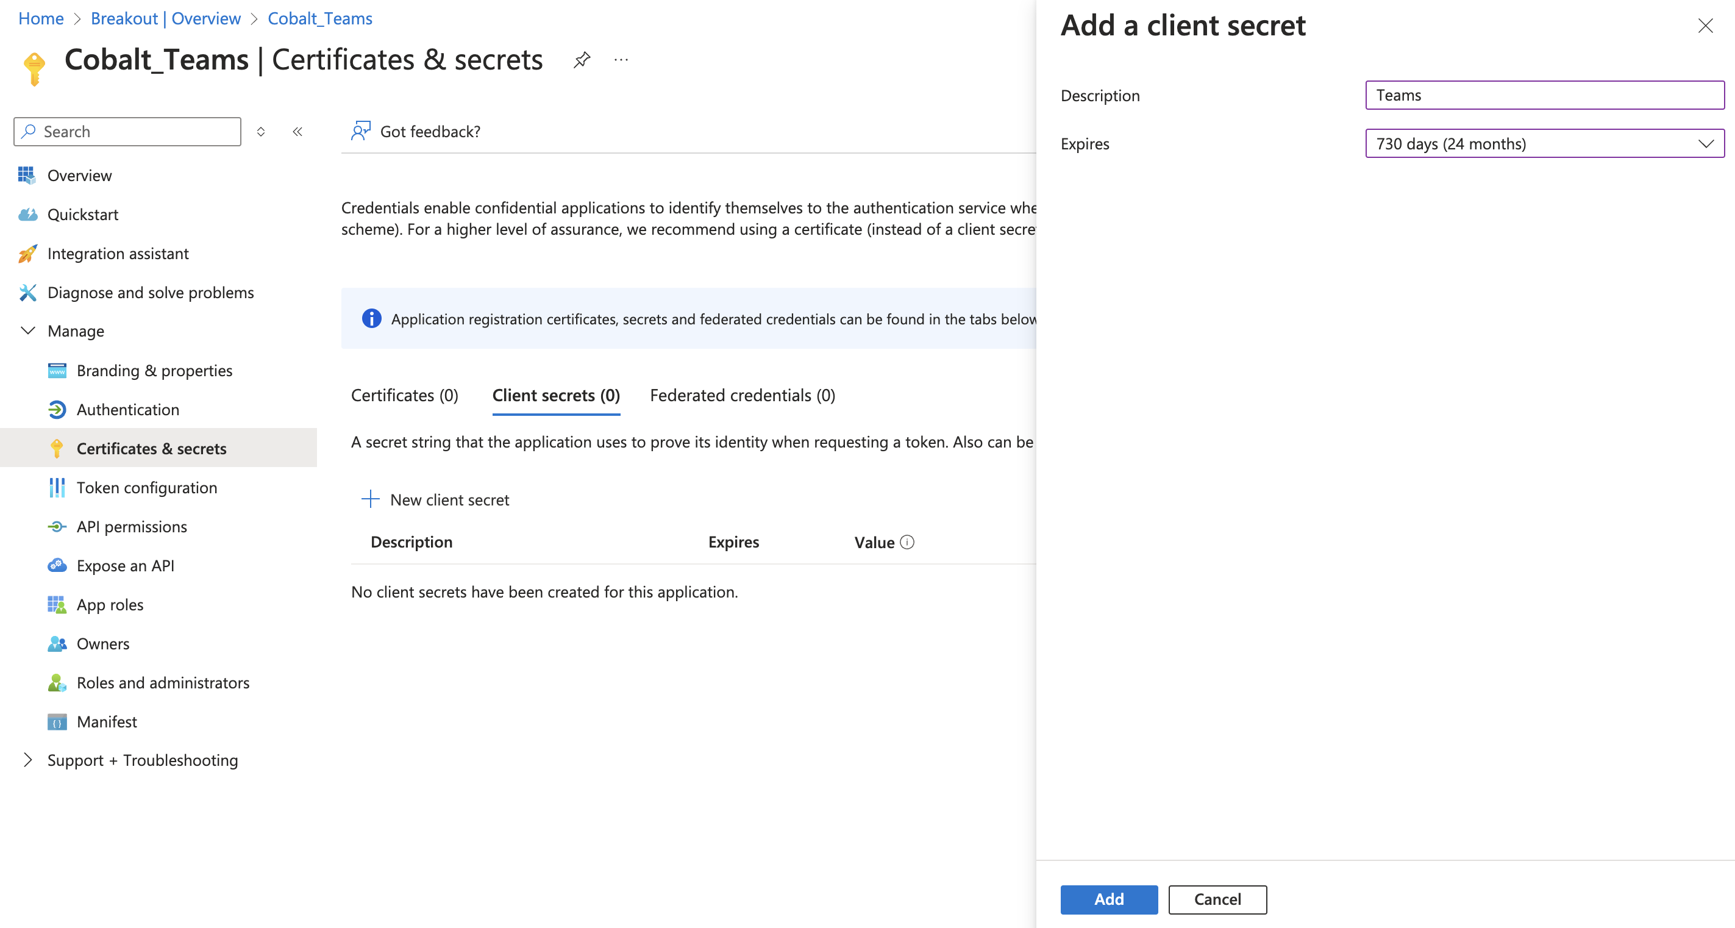This screenshot has height=928, width=1735.
Task: Switch to the Federated credentials tab
Action: (741, 395)
